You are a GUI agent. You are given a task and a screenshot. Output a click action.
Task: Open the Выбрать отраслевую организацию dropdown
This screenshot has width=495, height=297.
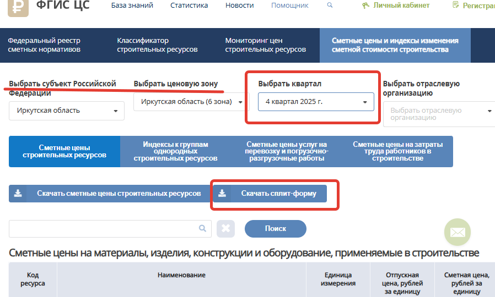(439, 114)
